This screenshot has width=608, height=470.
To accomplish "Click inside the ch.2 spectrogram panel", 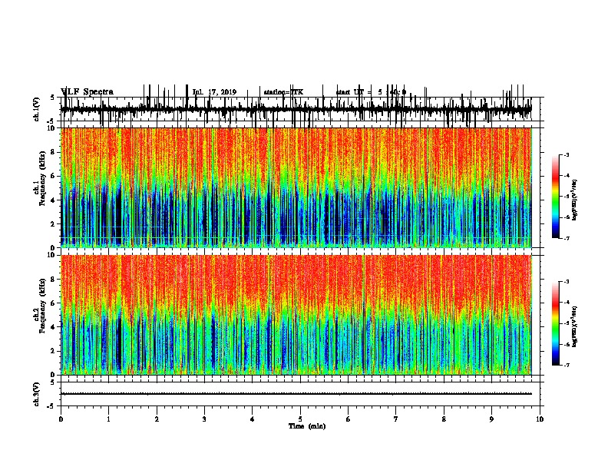I will pyautogui.click(x=296, y=315).
